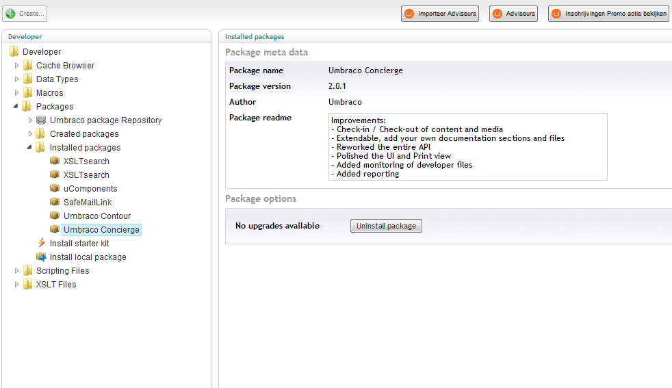Open Created packages label
Screen dimensions: 672x388
(x=84, y=134)
